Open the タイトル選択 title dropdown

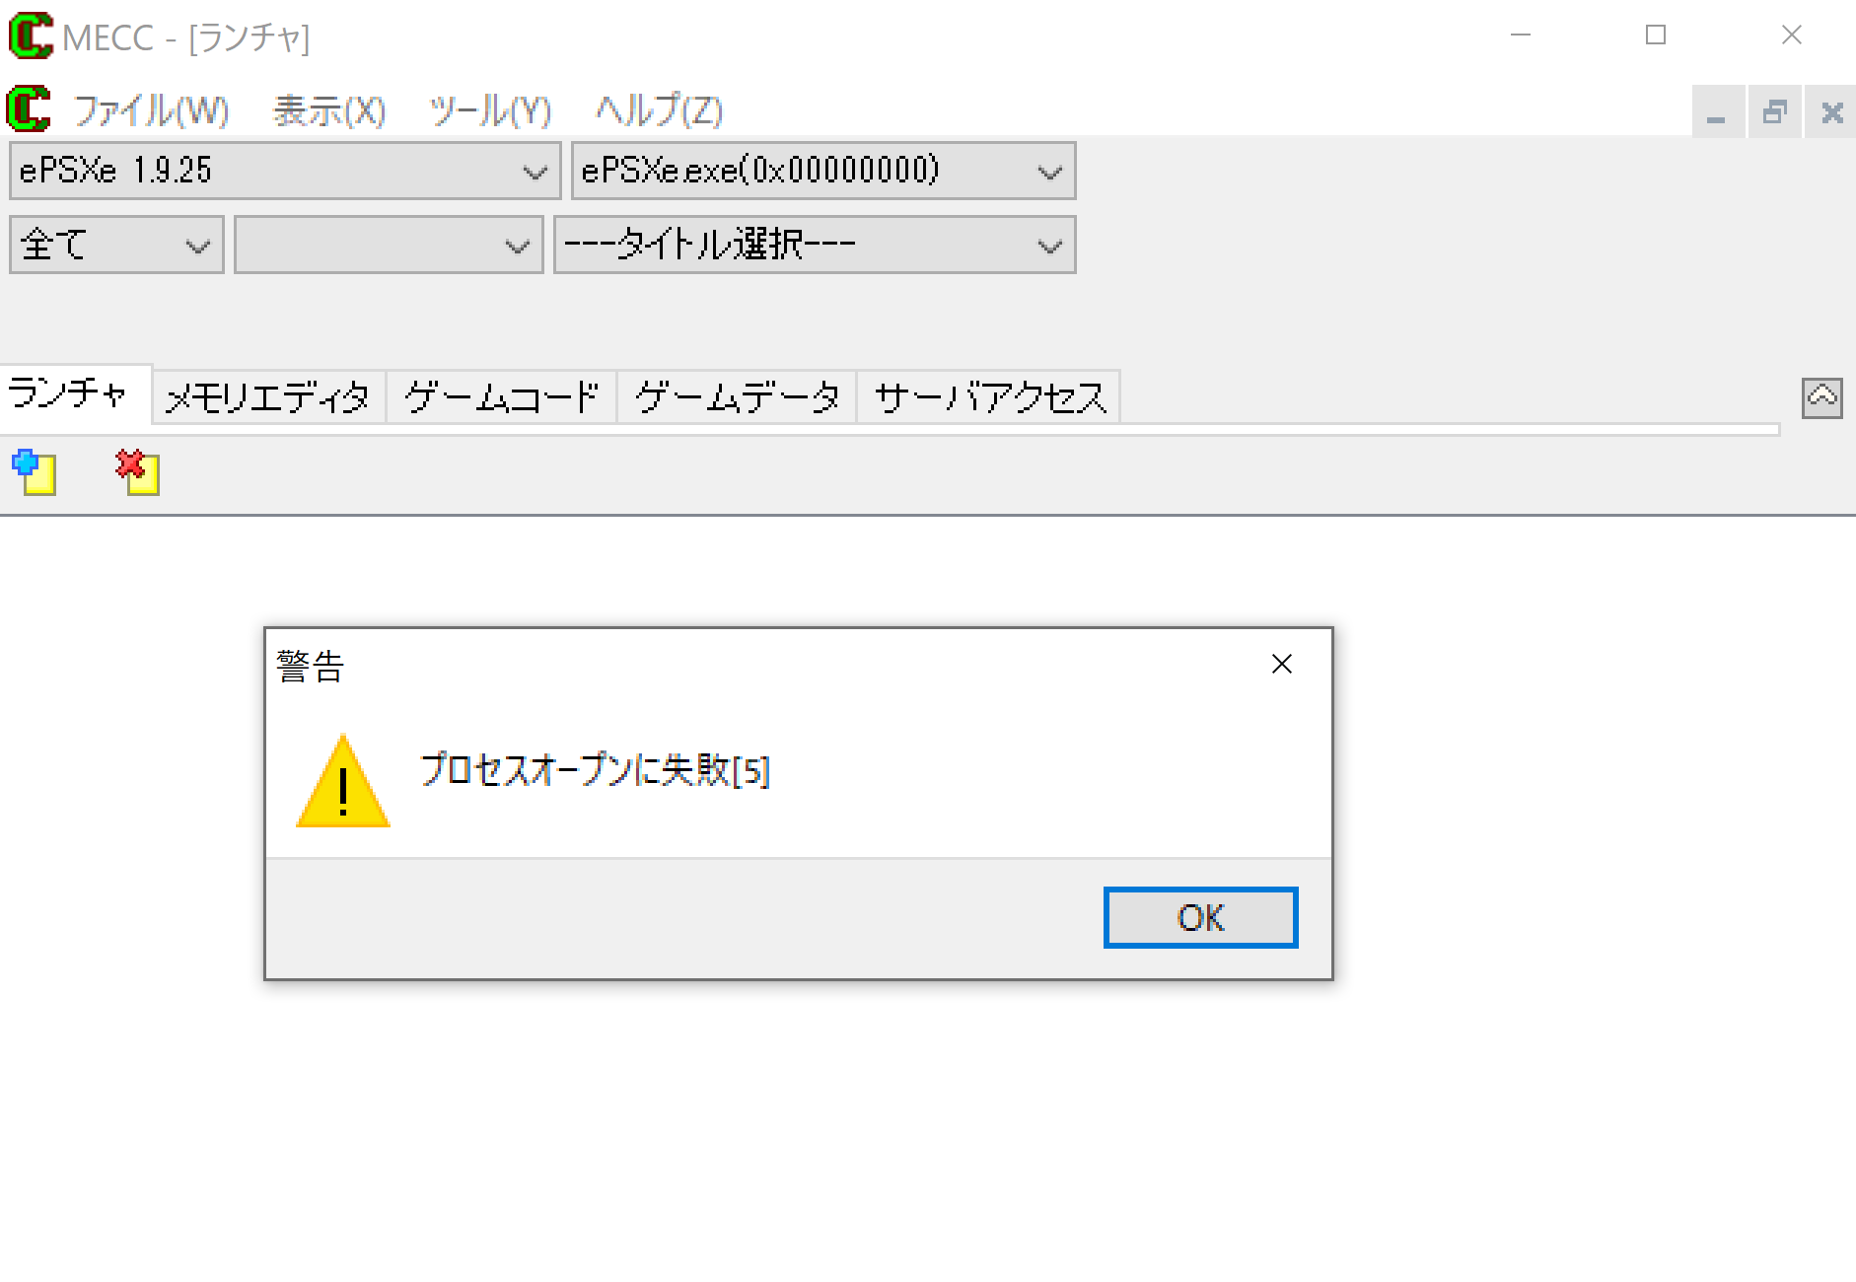click(x=815, y=245)
